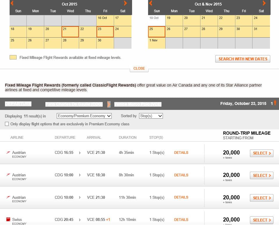Select the Austrian 11h 30min flight
Image resolution: width=279 pixels, height=225 pixels.
click(x=262, y=198)
